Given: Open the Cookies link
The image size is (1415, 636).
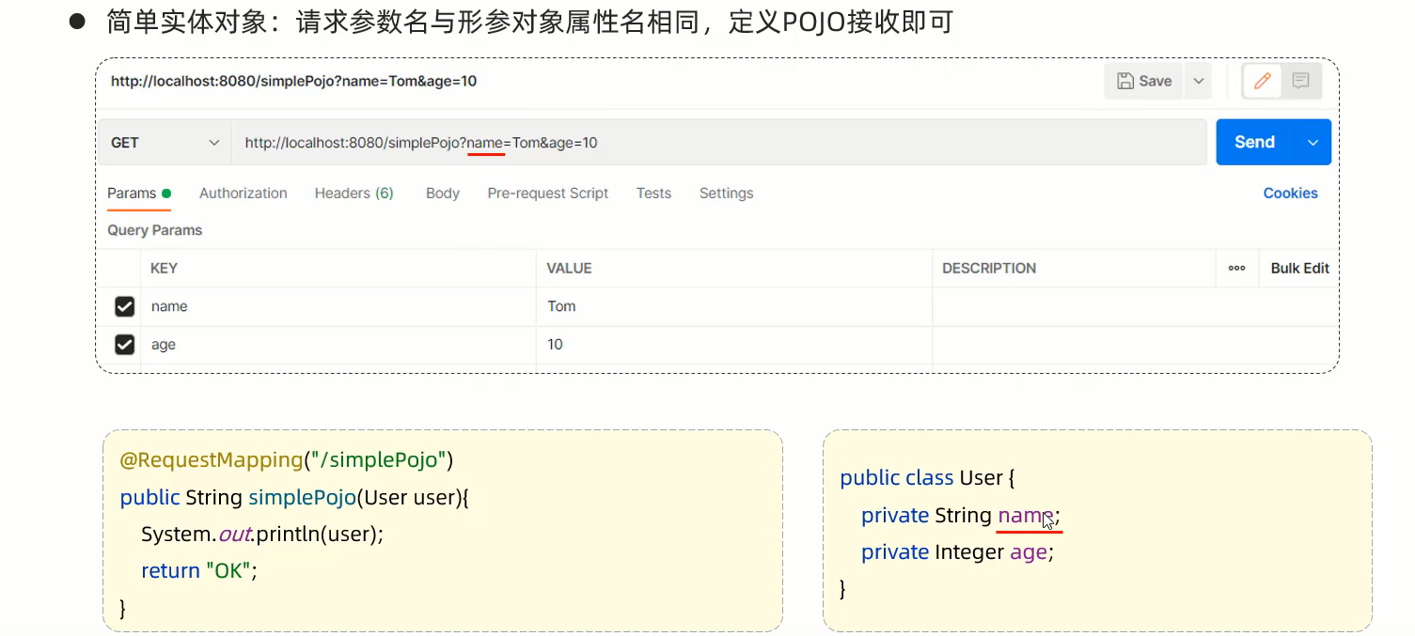Looking at the screenshot, I should click(1289, 194).
